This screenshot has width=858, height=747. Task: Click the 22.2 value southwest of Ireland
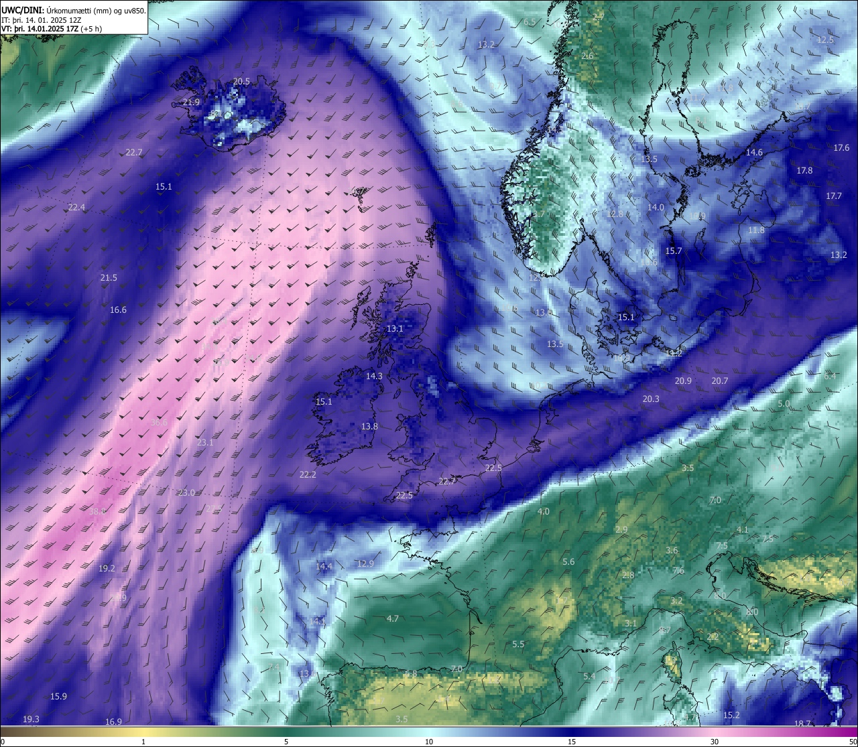pyautogui.click(x=308, y=474)
